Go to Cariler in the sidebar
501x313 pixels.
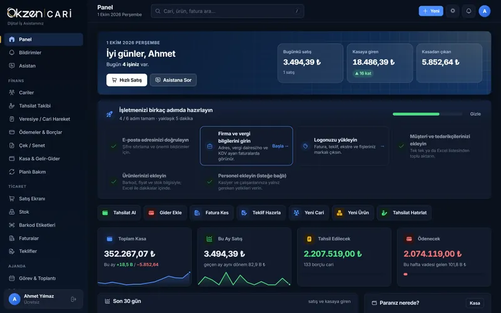tap(44, 92)
